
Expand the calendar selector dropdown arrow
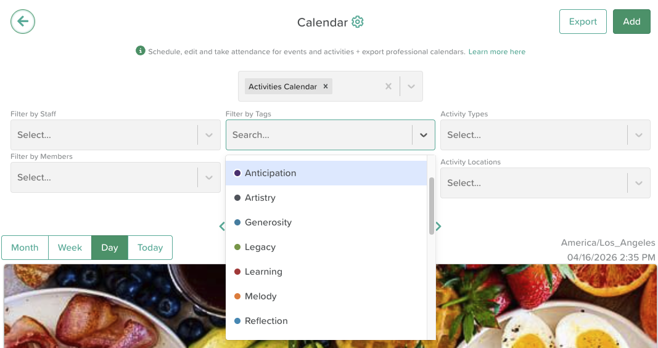411,86
